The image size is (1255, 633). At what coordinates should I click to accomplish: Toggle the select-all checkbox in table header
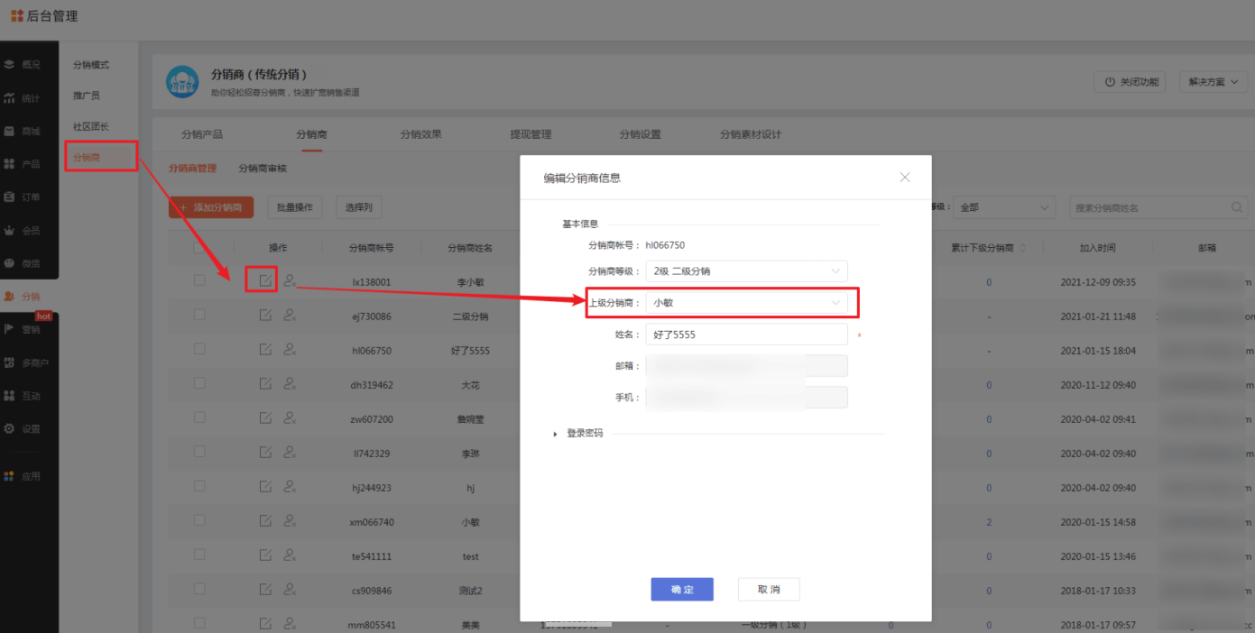[199, 247]
